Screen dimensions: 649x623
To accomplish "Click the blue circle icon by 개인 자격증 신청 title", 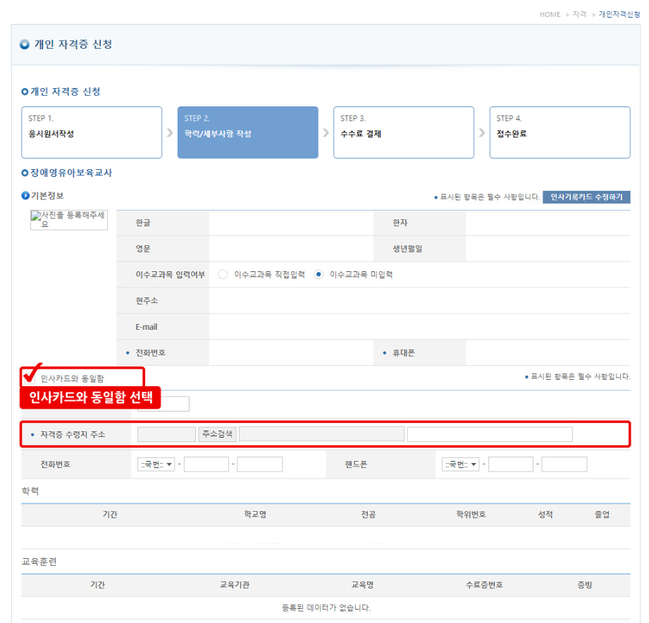I will click(x=25, y=44).
